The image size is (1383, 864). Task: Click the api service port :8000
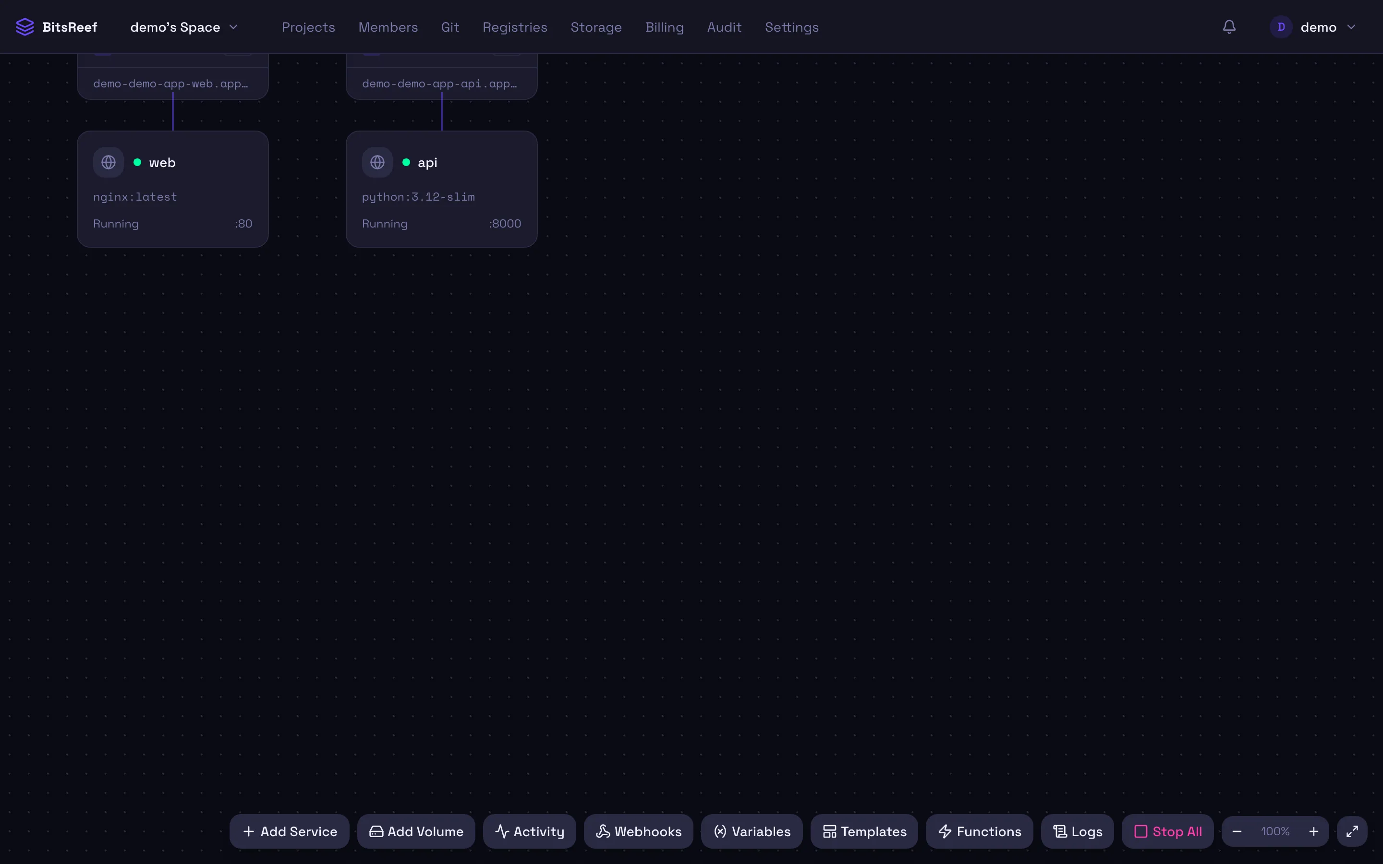click(x=505, y=223)
